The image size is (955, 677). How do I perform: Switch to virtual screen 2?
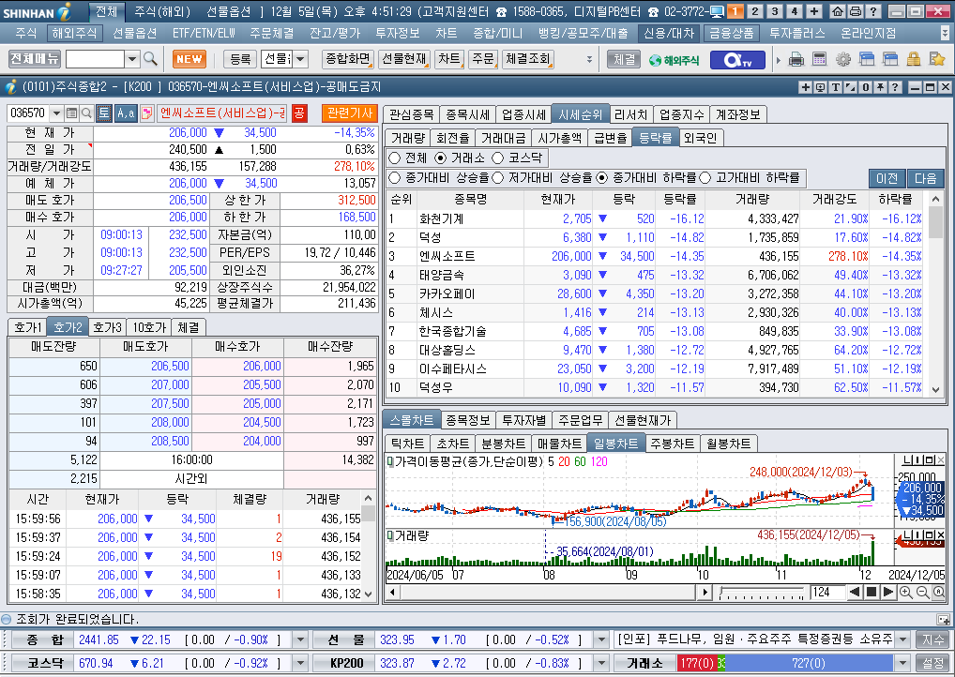click(755, 11)
